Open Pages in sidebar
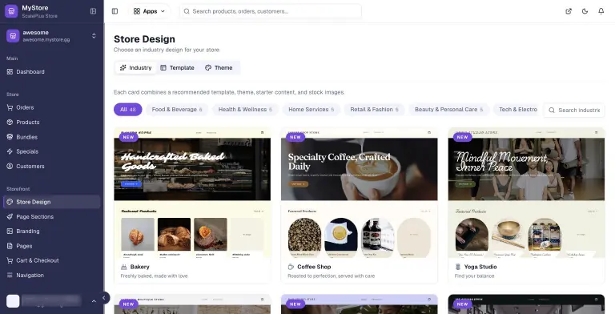This screenshot has width=615, height=314. [x=52, y=246]
